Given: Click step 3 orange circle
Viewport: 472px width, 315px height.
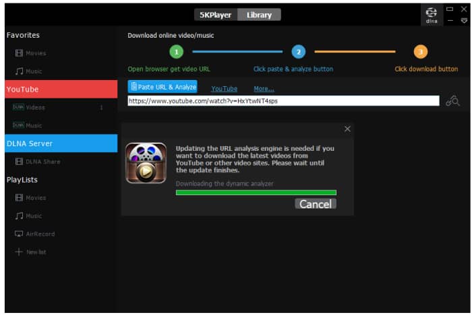Looking at the screenshot, I should click(420, 52).
